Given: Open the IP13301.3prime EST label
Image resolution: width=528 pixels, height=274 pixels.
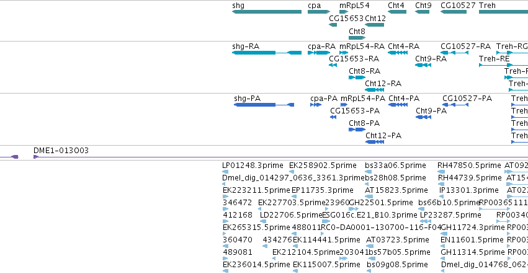Looking at the screenshot, I should (x=468, y=190).
